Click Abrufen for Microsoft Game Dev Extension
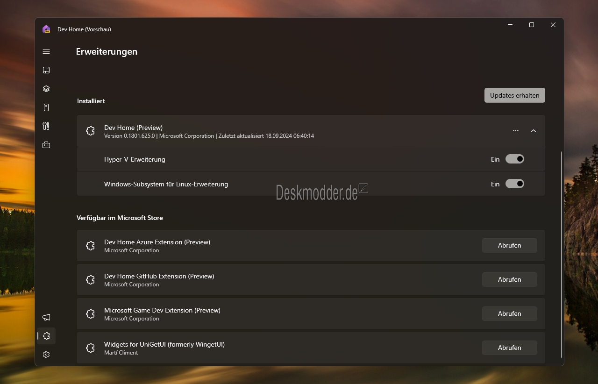Viewport: 598px width, 384px height. coord(510,313)
